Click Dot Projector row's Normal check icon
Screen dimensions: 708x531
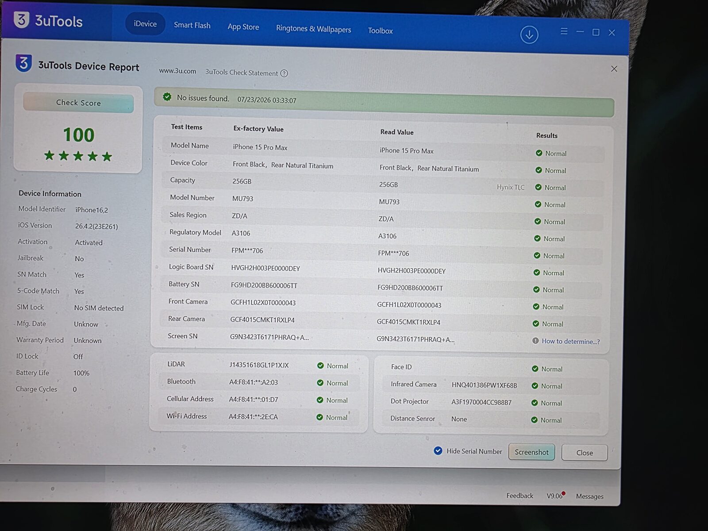coord(535,403)
